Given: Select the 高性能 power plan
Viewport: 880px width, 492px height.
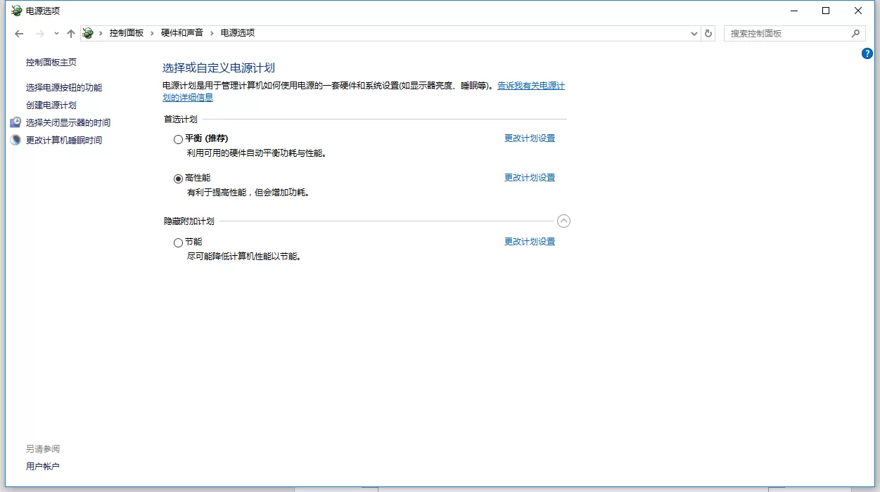Looking at the screenshot, I should tap(178, 178).
